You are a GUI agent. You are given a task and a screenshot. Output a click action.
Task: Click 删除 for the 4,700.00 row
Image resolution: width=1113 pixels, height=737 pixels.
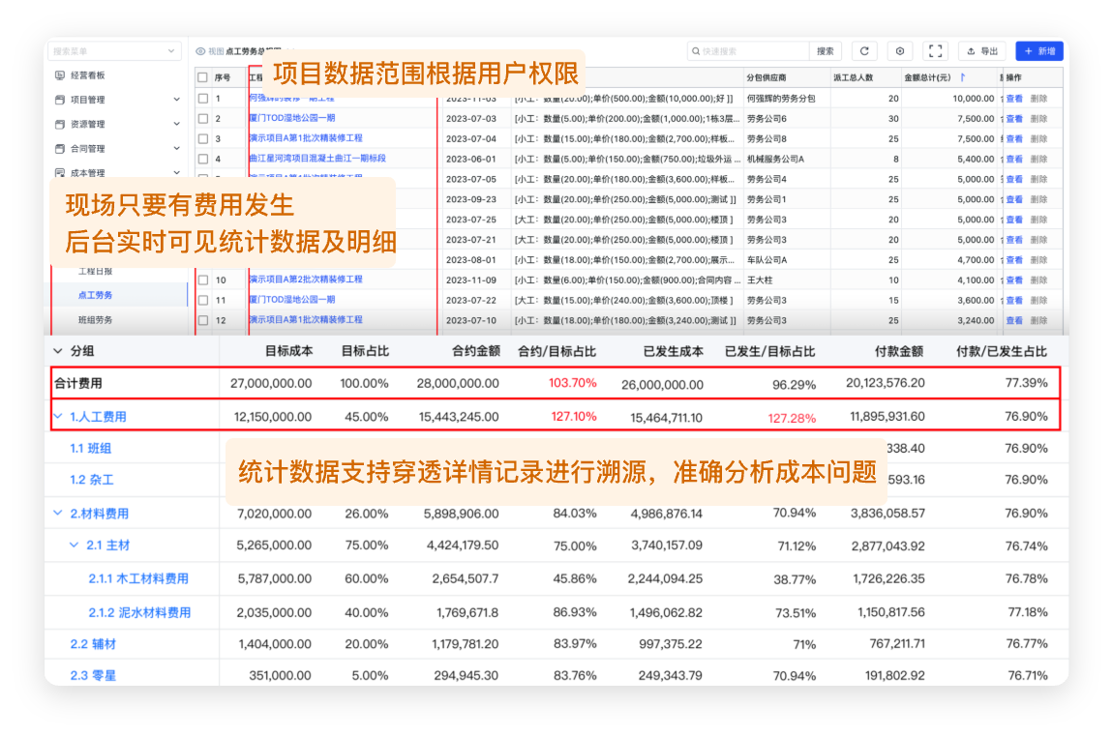(x=1038, y=260)
